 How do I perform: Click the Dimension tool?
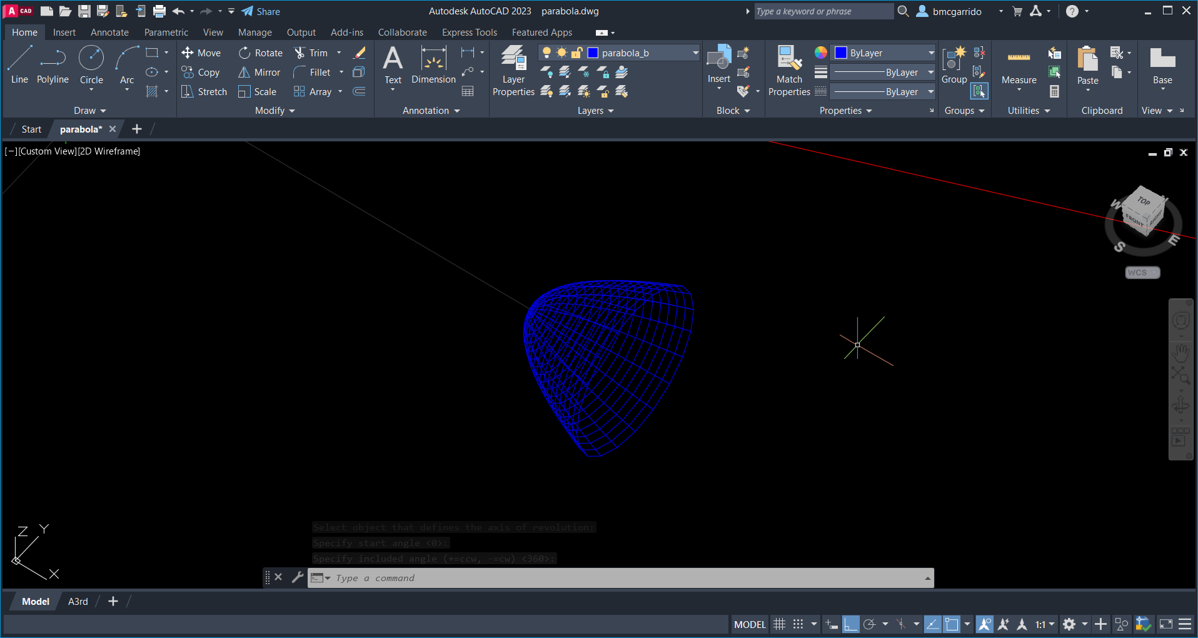click(x=433, y=64)
